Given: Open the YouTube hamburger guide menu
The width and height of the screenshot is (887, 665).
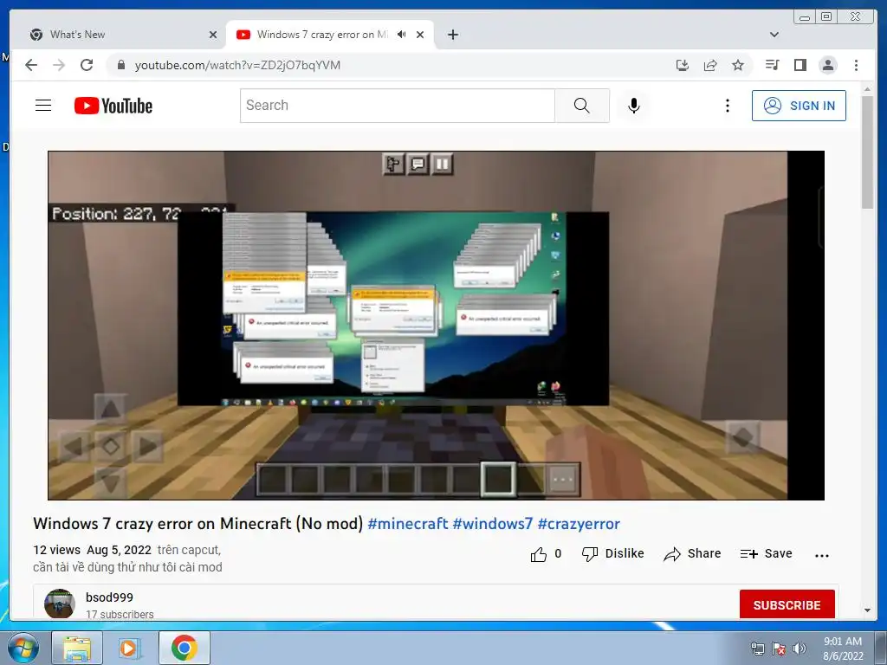Looking at the screenshot, I should [43, 106].
